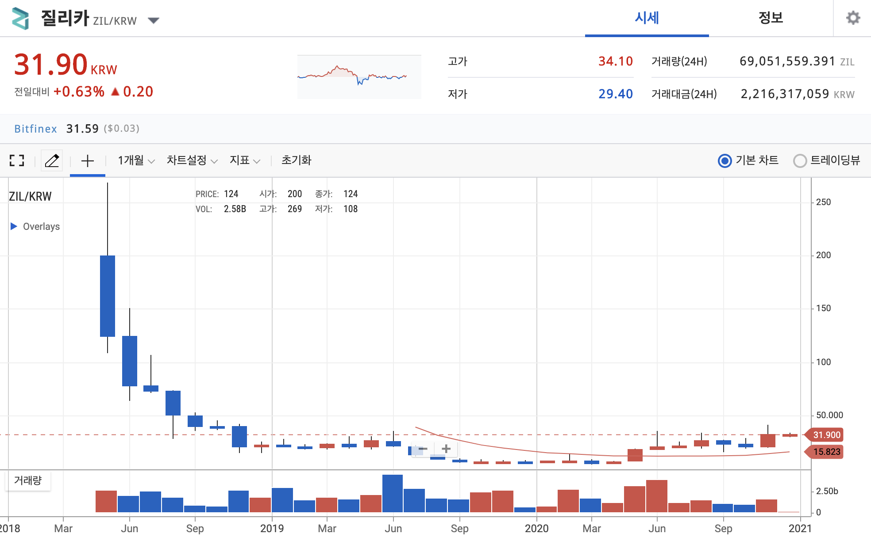Image resolution: width=871 pixels, height=541 pixels.
Task: Open the settings gear icon
Action: click(x=852, y=18)
